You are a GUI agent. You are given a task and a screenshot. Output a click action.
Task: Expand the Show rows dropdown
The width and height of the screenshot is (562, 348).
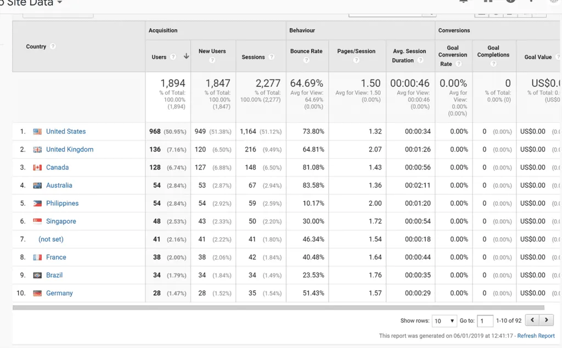445,321
